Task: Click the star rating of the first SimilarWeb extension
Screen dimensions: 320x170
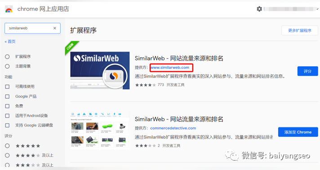Action: point(146,85)
